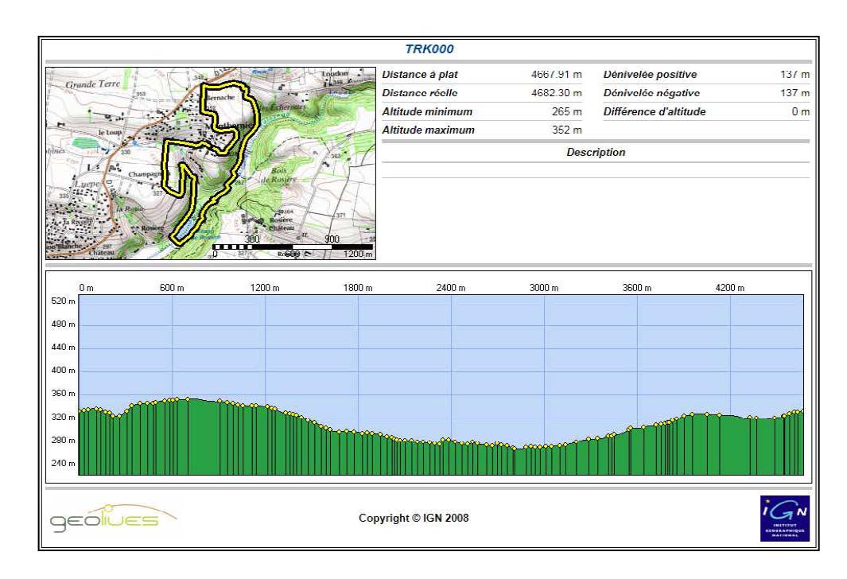Click the 600 m label on the profile's distance axis

pos(172,288)
